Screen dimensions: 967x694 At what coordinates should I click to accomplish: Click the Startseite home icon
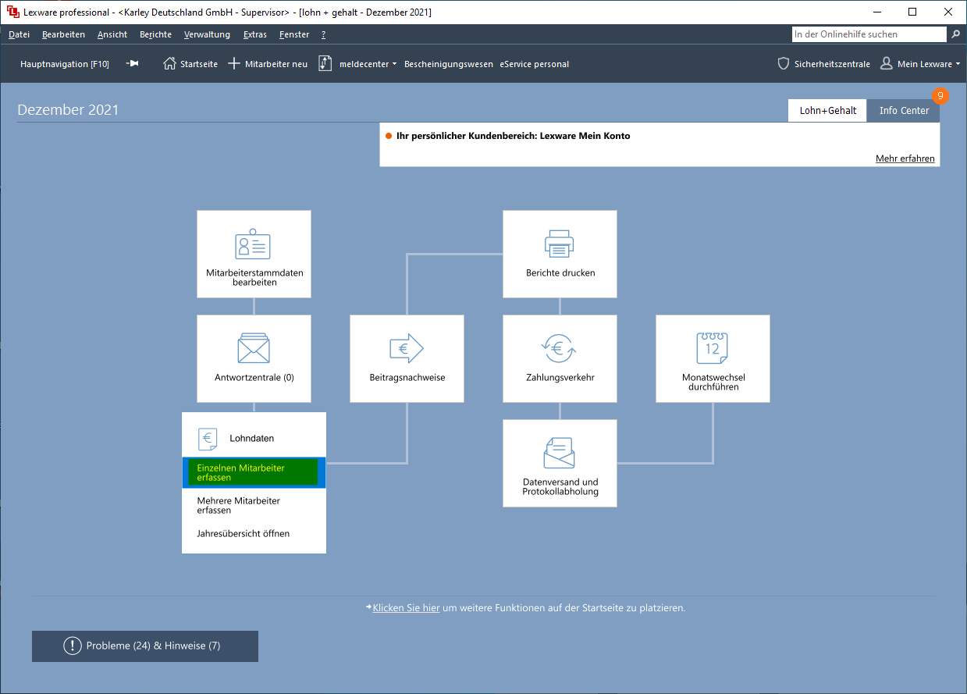tap(169, 64)
